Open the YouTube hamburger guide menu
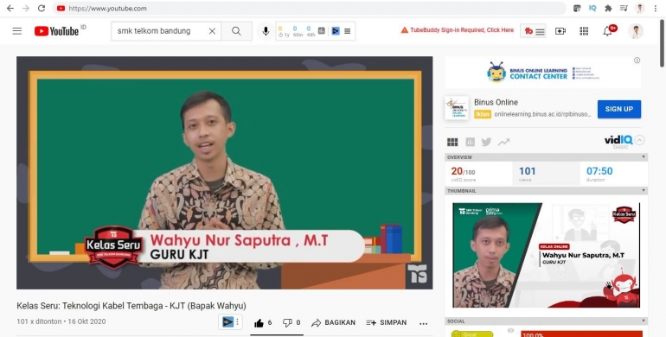The image size is (666, 337). click(x=17, y=31)
